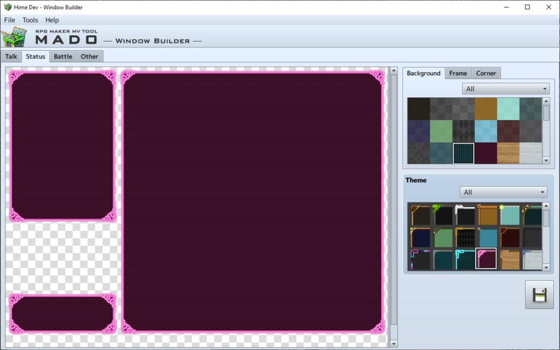This screenshot has height=350, width=560.
Task: Open the Corner tab
Action: click(x=486, y=73)
